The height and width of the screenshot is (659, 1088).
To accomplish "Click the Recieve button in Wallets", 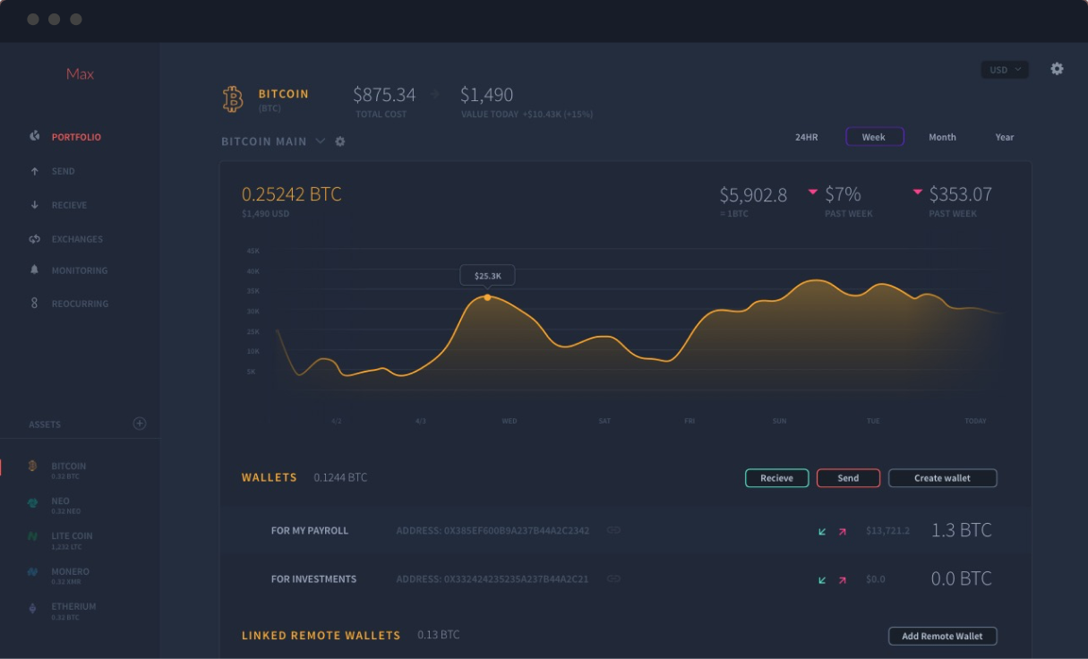I will pyautogui.click(x=777, y=478).
